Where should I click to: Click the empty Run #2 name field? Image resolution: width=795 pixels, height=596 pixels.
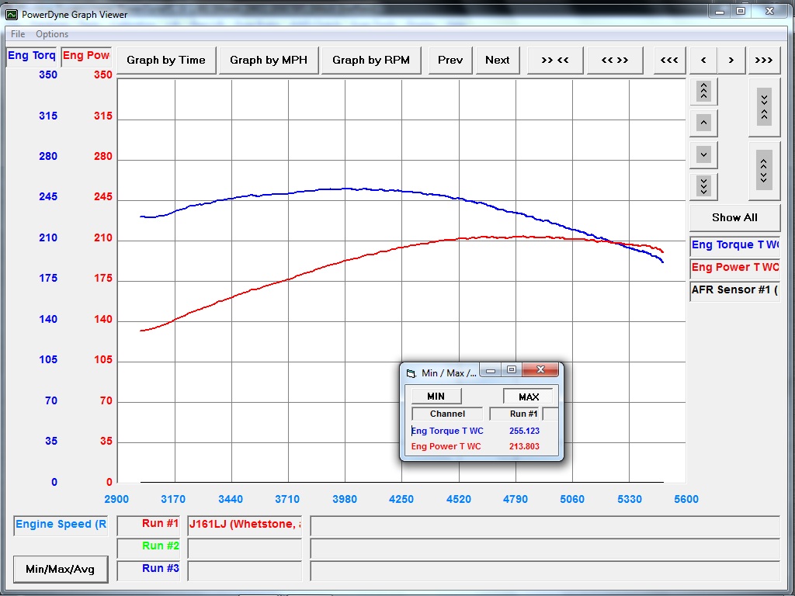coord(245,547)
